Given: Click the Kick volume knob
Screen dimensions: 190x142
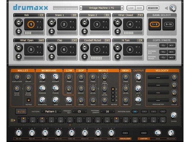Looking at the screenshot, I should pyautogui.click(x=19, y=22).
